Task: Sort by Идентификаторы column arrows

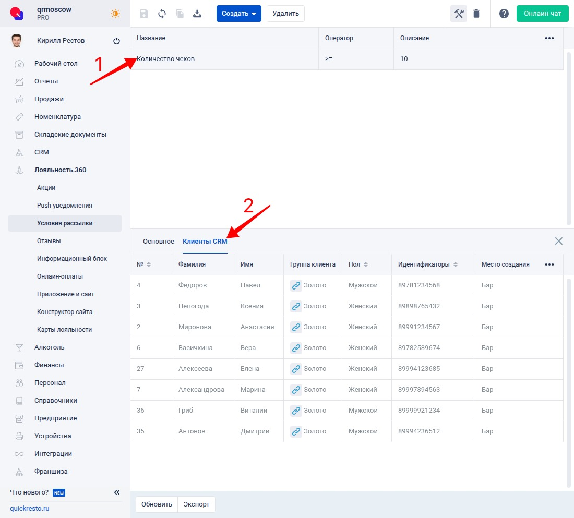Action: [x=456, y=264]
